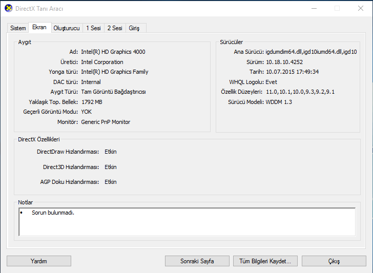The width and height of the screenshot is (373, 273).
Task: Select the text 'Intel(R) HD Graphics 4000'
Action: [113, 52]
